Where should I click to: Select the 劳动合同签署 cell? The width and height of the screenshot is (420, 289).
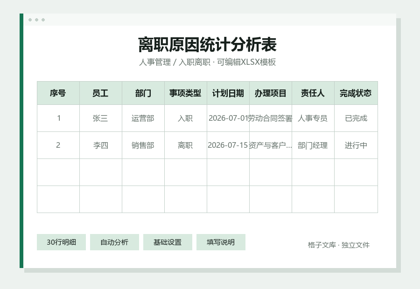pos(271,118)
